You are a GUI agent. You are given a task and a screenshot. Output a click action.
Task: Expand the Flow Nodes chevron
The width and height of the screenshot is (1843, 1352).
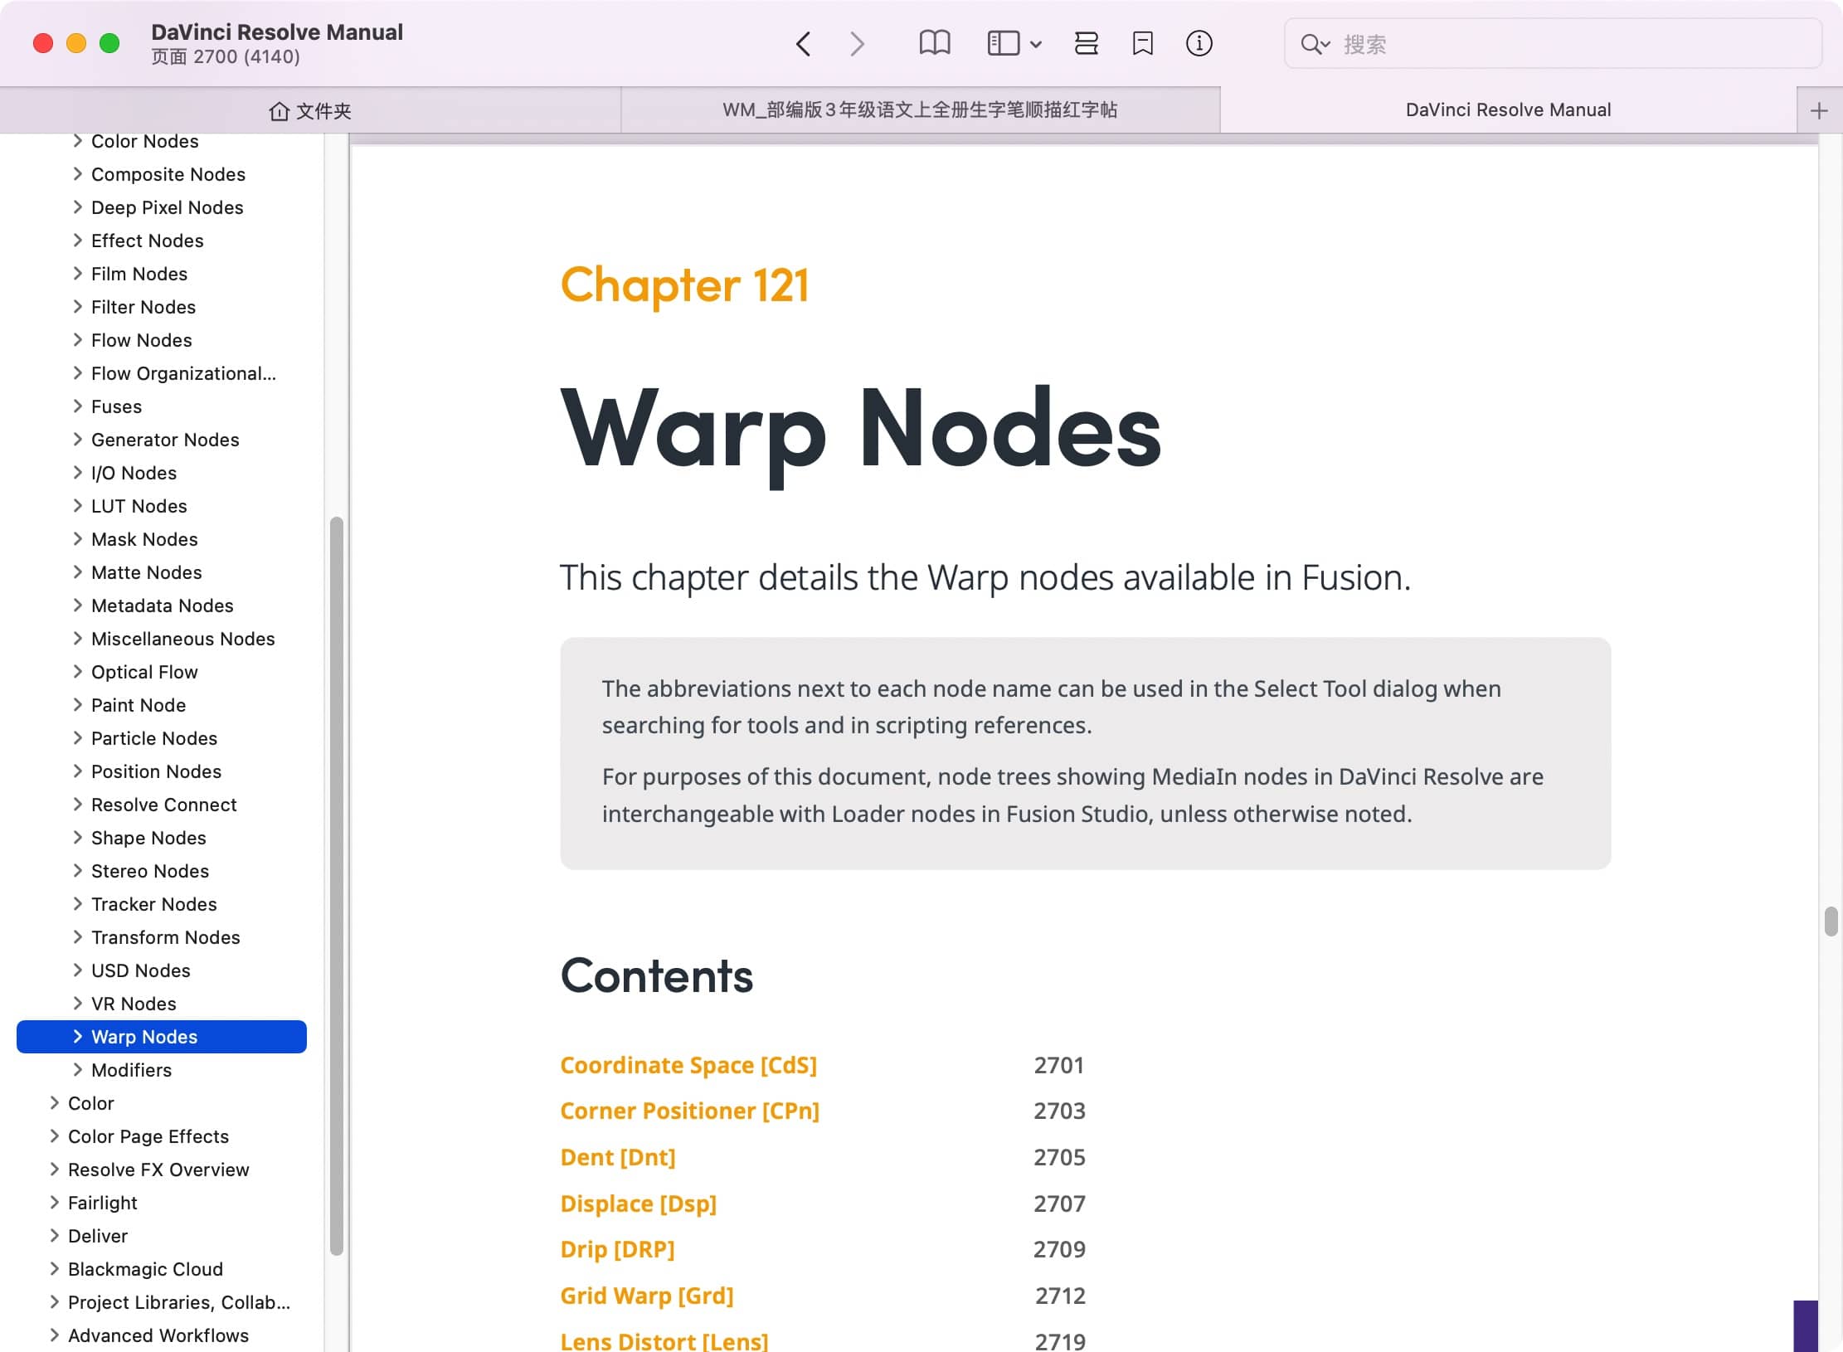[x=77, y=340]
